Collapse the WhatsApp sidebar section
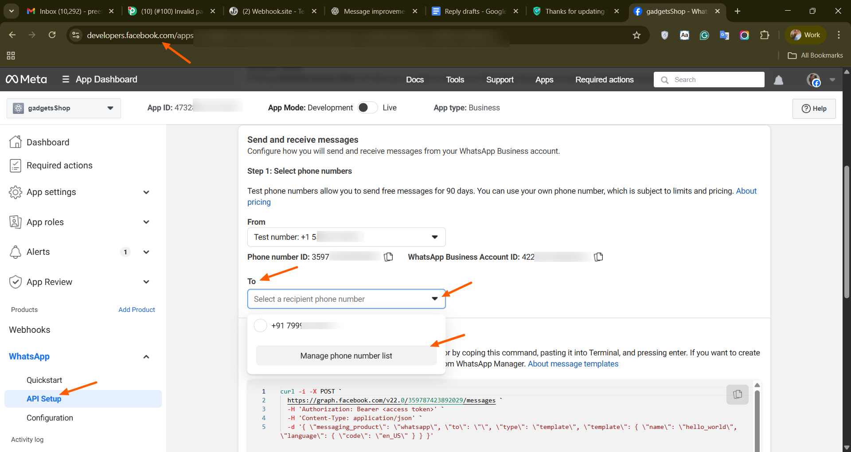Screen dimensions: 851x452 (146, 357)
